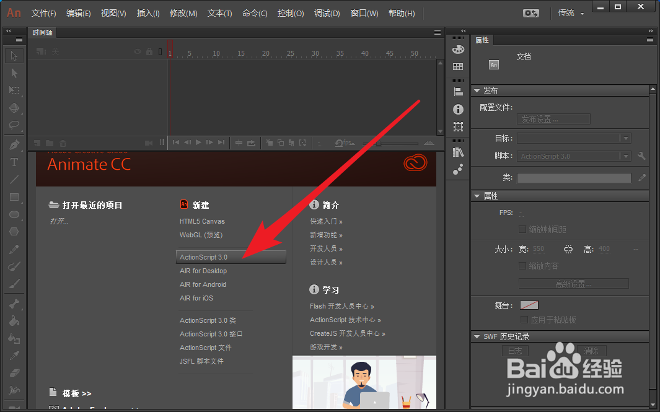The height and width of the screenshot is (412, 660).
Task: Open the Transform panel icon
Action: [458, 126]
